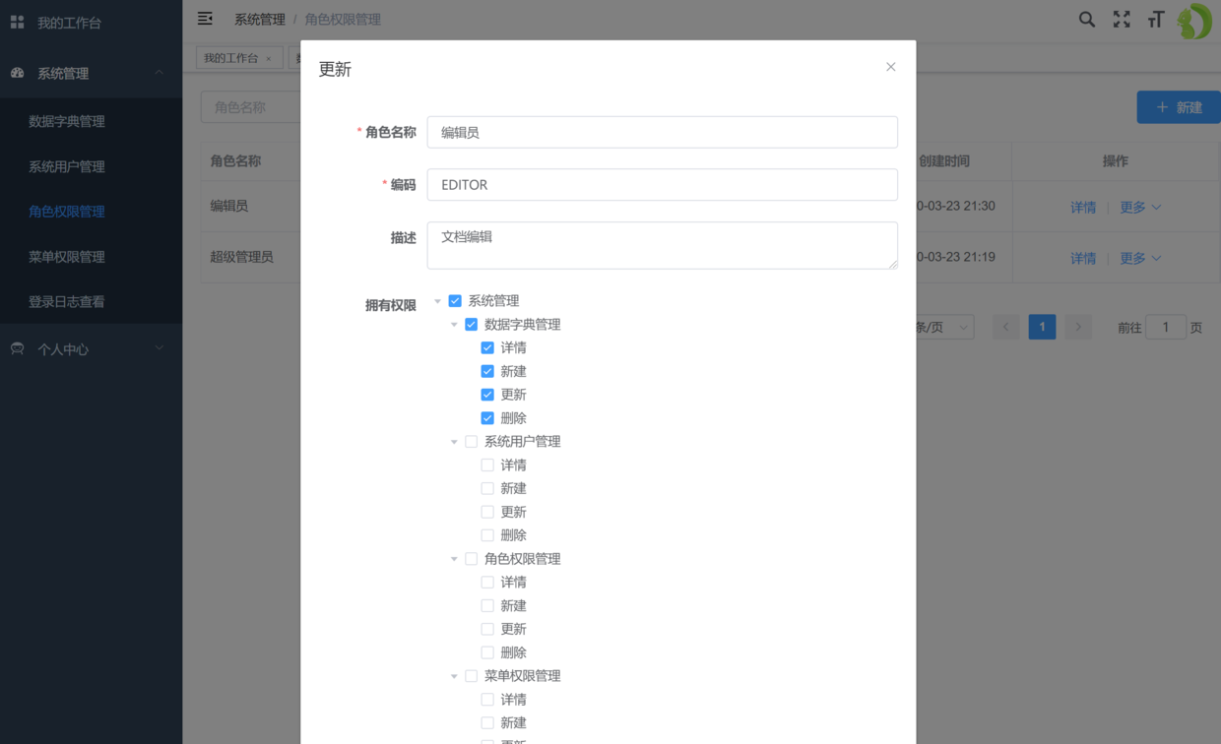This screenshot has width=1221, height=744.
Task: Open the user avatar in top-right corner
Action: pyautogui.click(x=1193, y=20)
